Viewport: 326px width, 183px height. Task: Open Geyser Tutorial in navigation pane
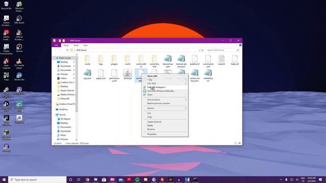click(67, 90)
